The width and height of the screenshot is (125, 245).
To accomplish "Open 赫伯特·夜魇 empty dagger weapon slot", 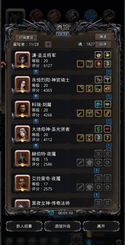I will pos(81,162).
